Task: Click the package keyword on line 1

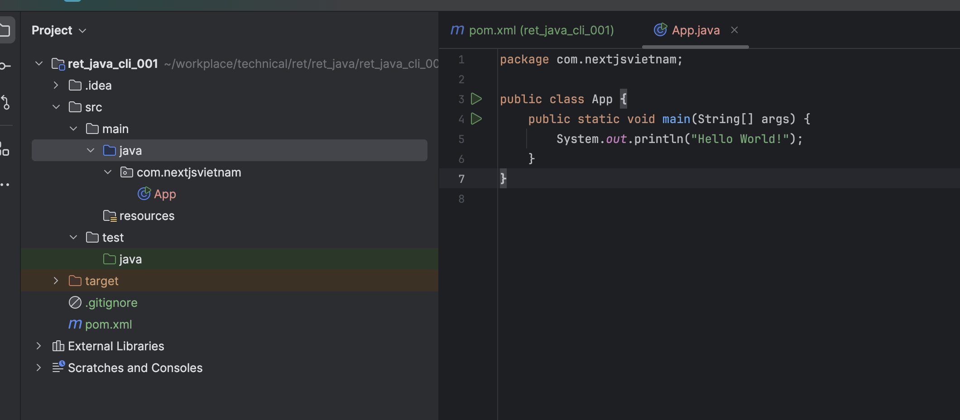Action: click(524, 60)
